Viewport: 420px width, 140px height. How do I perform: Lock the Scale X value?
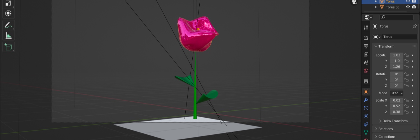[406, 100]
